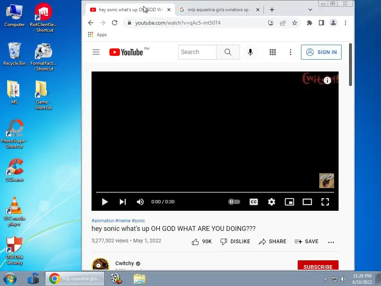Click the taskbar speaker volume icon
This screenshot has height=286, width=381.
[x=343, y=279]
